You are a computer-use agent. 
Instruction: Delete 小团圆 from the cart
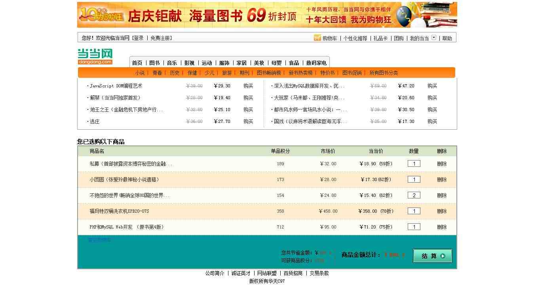(x=442, y=179)
